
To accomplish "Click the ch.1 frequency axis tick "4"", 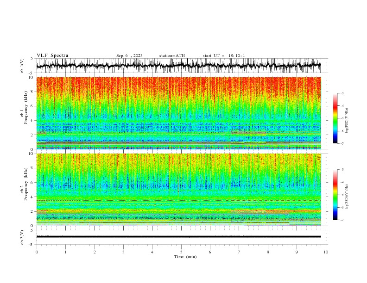I will click(33, 121).
